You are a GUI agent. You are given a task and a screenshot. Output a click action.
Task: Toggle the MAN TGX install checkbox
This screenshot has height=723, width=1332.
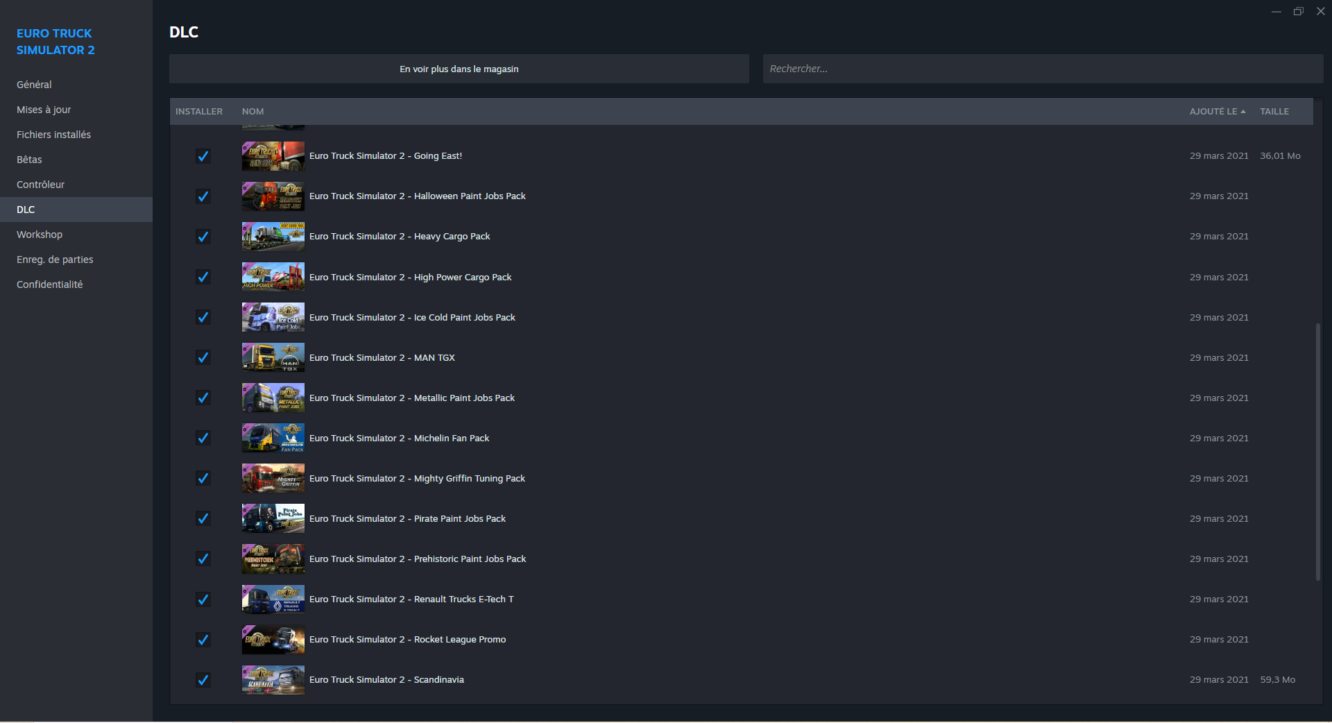[x=203, y=357]
